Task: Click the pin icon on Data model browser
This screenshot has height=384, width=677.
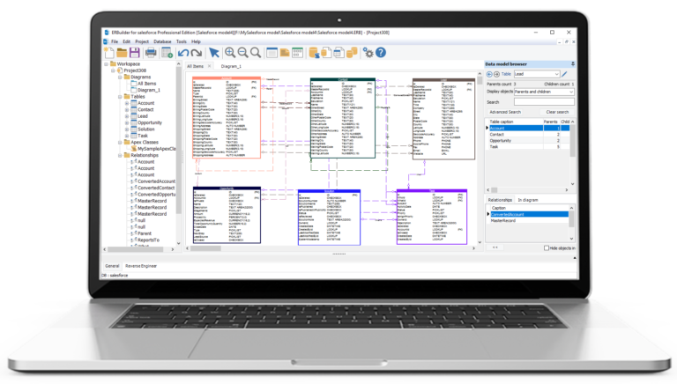Action: pos(572,64)
